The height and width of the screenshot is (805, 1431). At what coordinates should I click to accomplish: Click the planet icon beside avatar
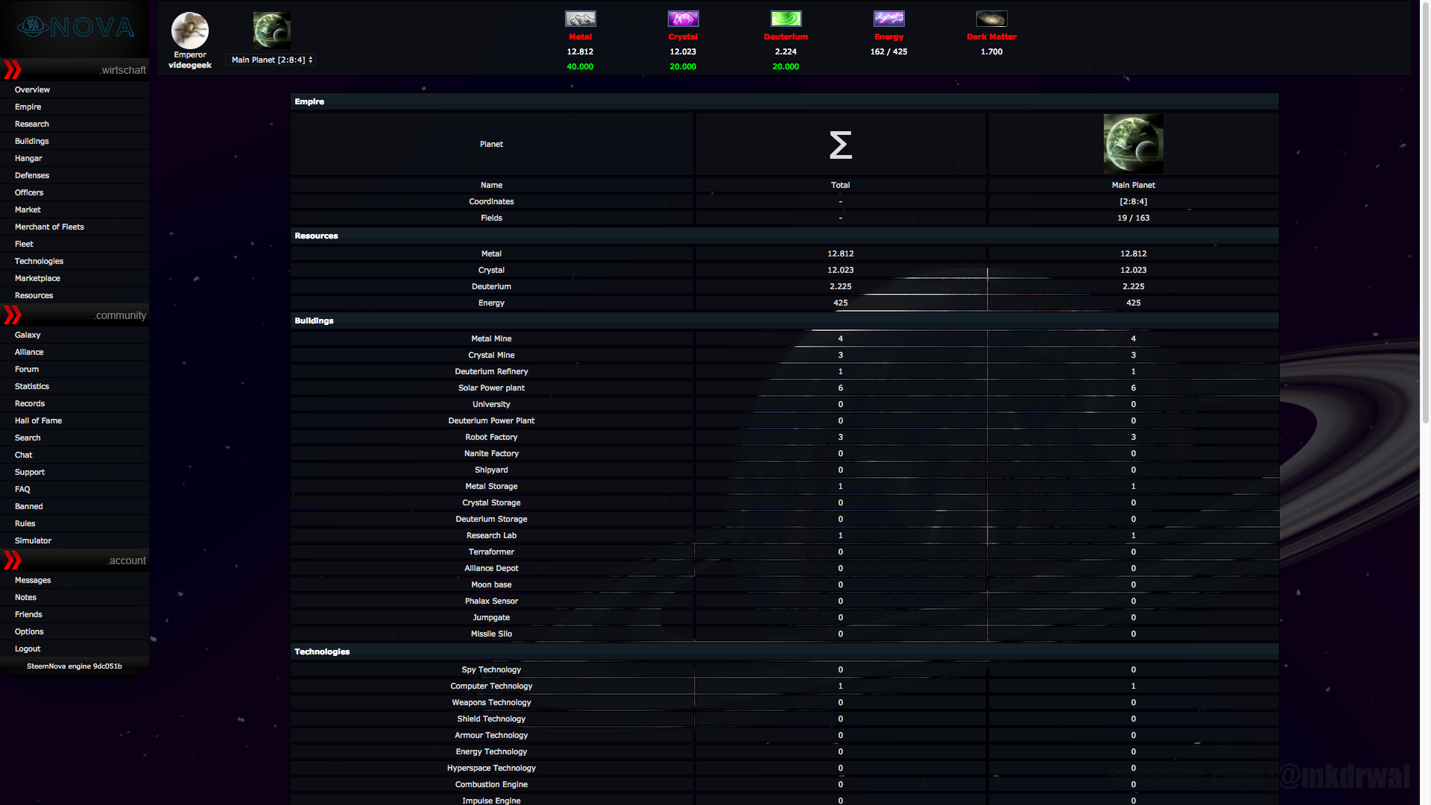tap(271, 31)
